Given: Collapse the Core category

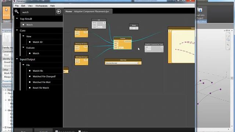Looking at the screenshot, I should [x=17, y=30].
